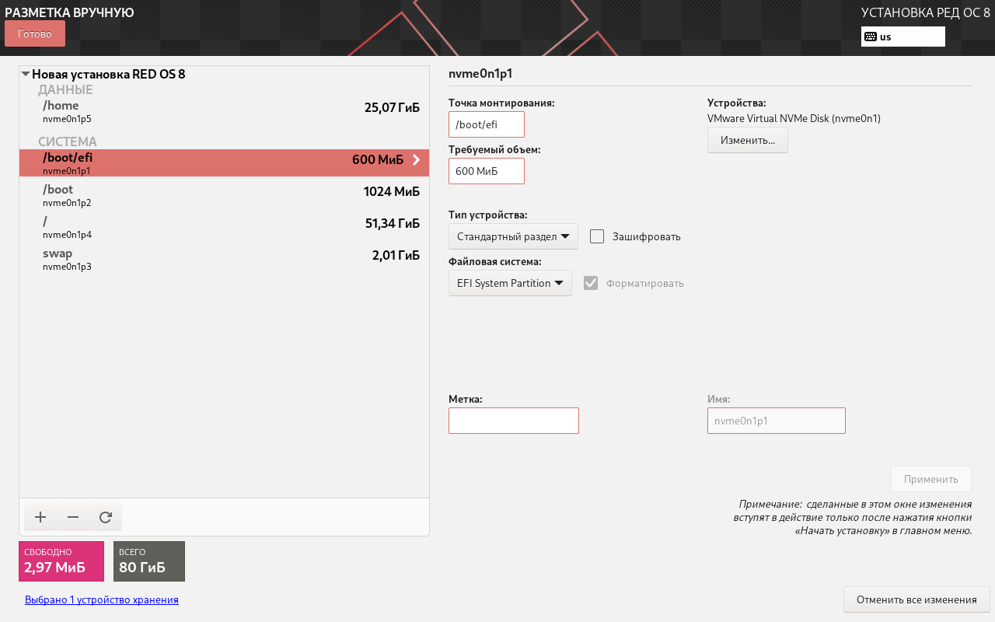The height and width of the screenshot is (622, 995).
Task: Click the 'РАЗМЕТКА ВРУЧНУЮ' title
Action: tap(69, 12)
